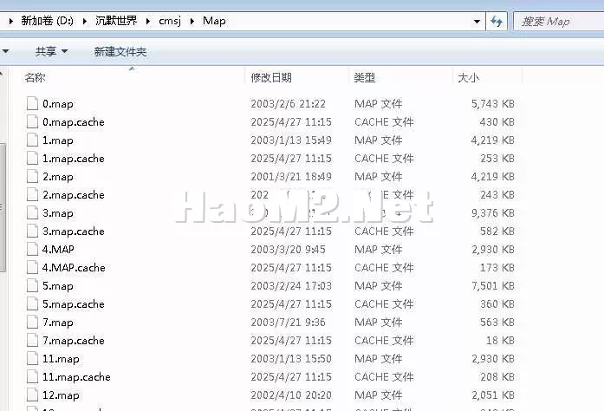Click the file icon beside 5.map.cache
604x411 pixels.
[x=32, y=303]
